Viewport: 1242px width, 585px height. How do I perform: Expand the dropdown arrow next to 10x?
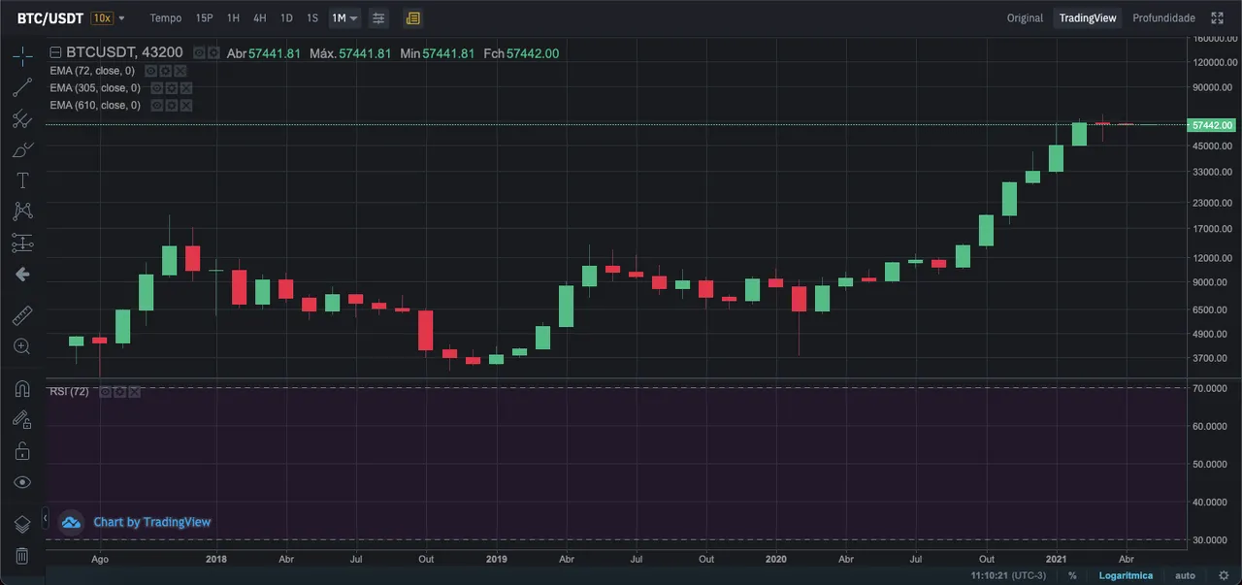coord(121,18)
